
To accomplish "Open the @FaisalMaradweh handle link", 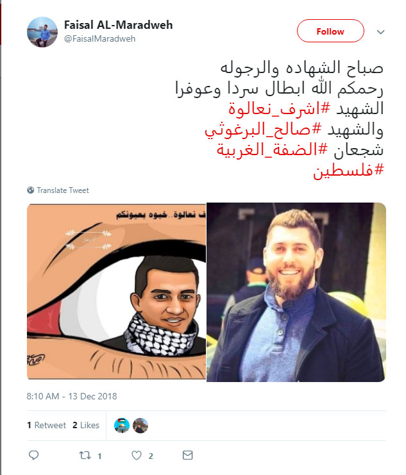I will point(100,38).
